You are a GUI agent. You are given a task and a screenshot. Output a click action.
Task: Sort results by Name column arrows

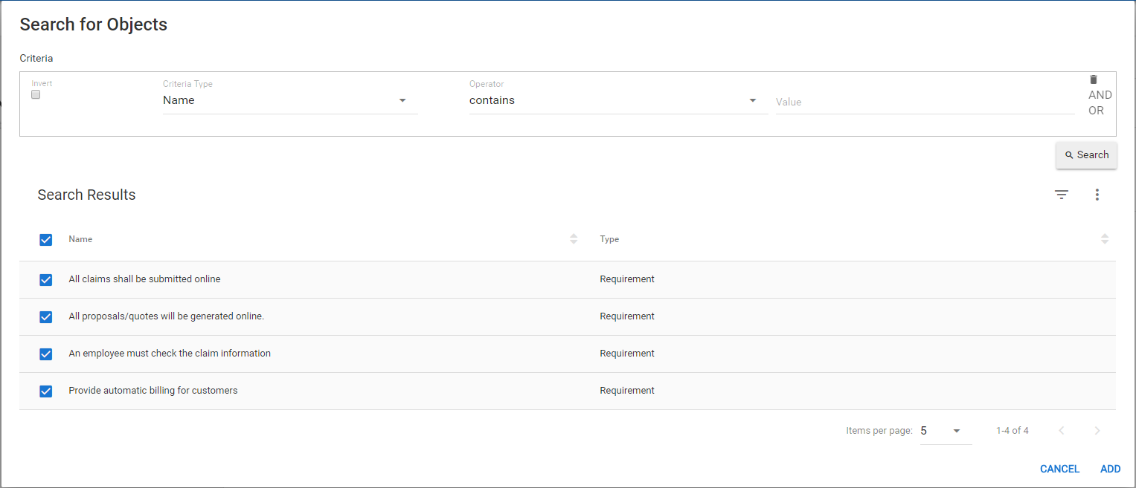(x=574, y=239)
